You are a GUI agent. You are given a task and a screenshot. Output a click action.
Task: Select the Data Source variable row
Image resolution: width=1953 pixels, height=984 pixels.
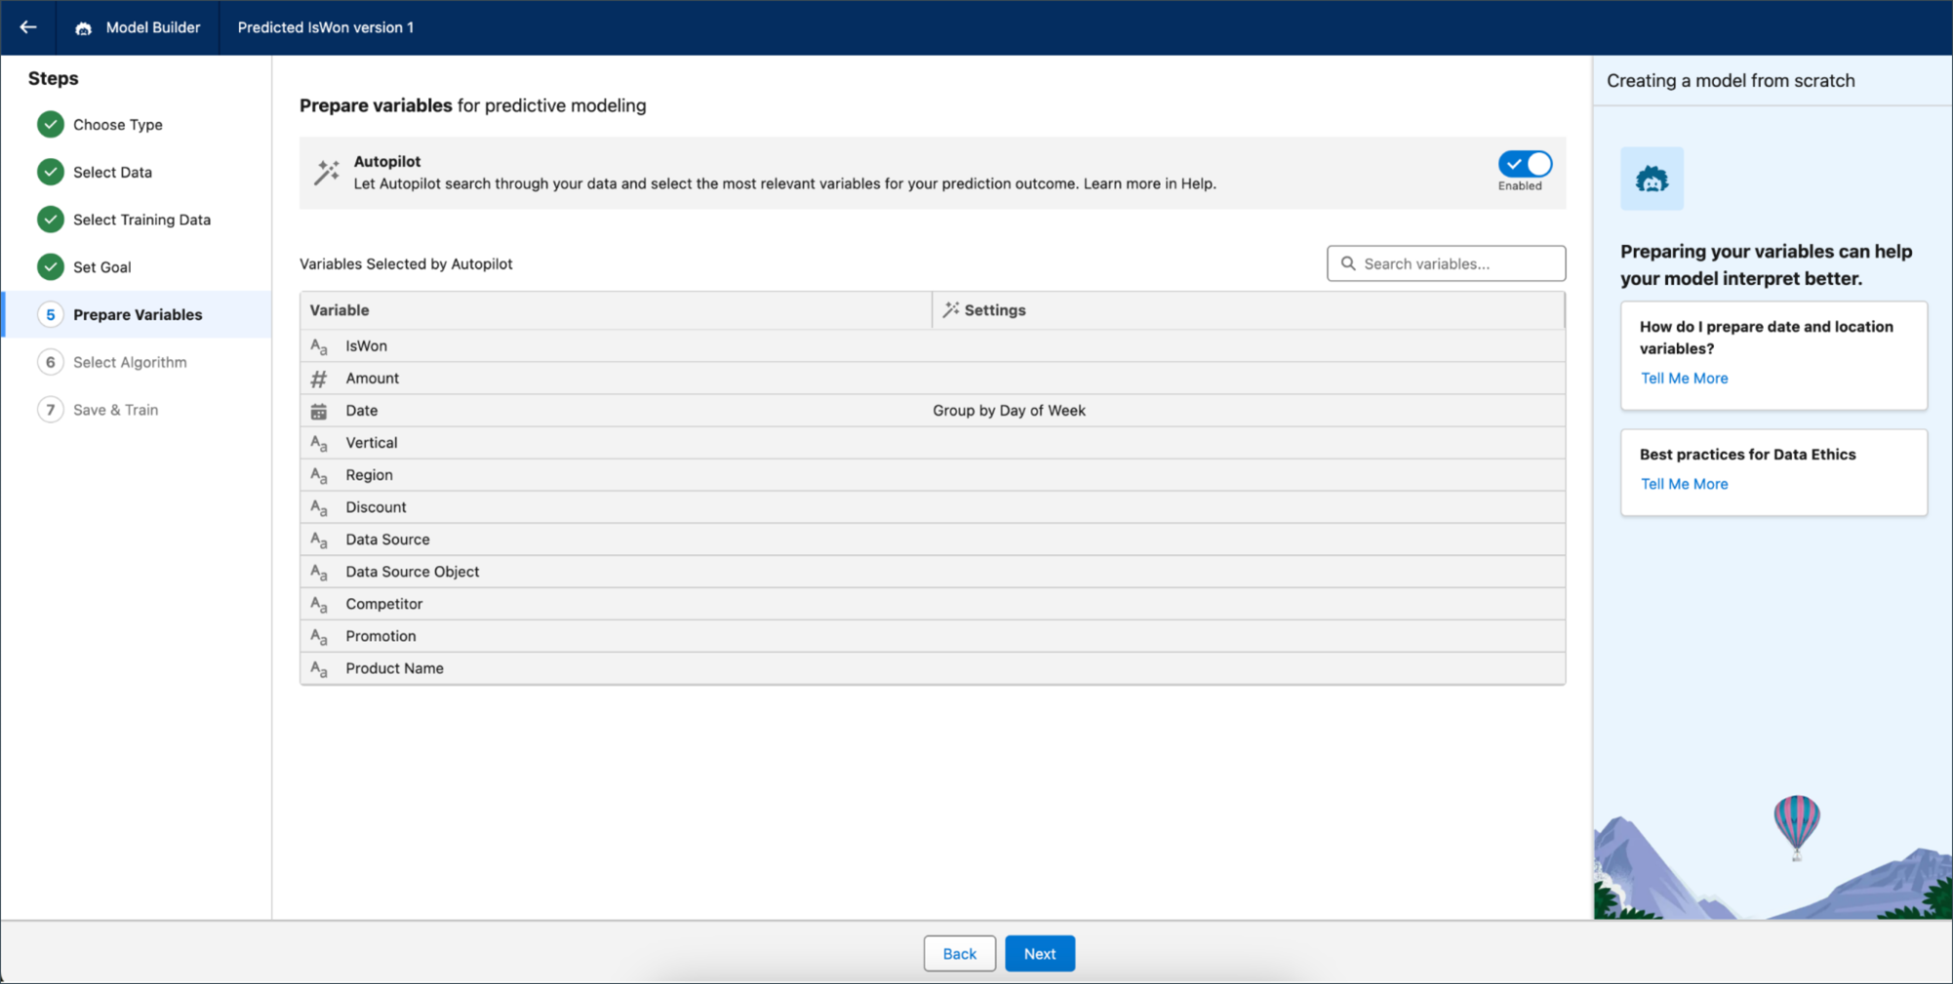932,539
